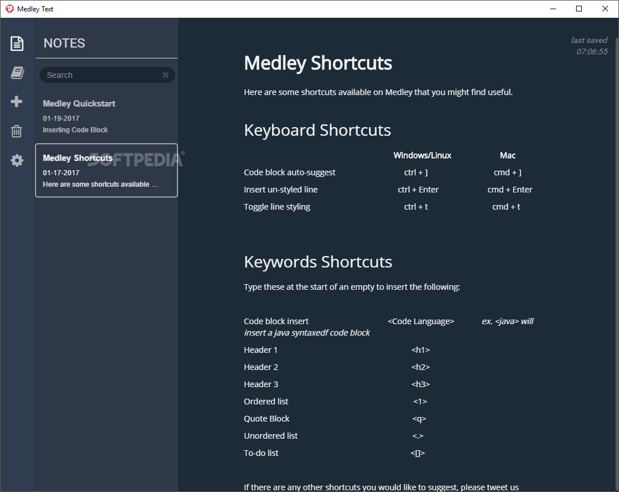619x492 pixels.
Task: Click the Medley Shortcuts main title
Action: pyautogui.click(x=318, y=63)
